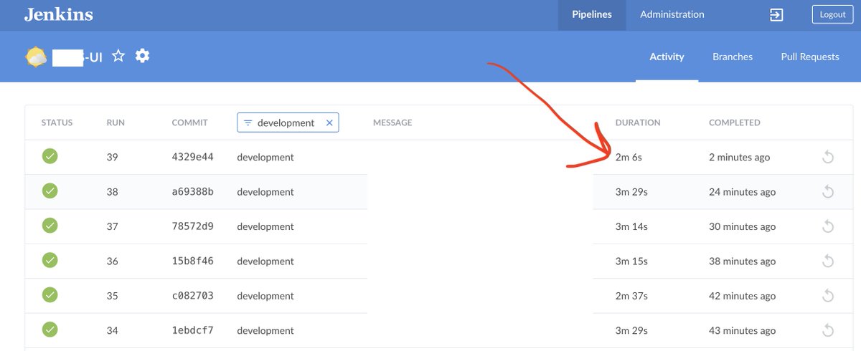The image size is (861, 351).
Task: Click the success status icon of run 35
Action: click(x=50, y=294)
